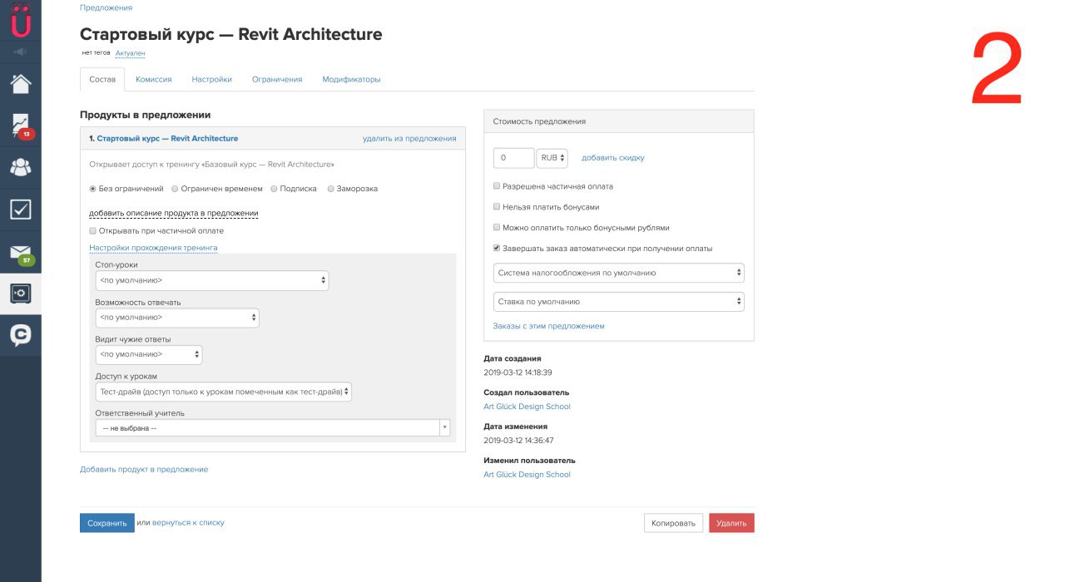This screenshot has height=582, width=1065.
Task: Click the blue 'Сохранить' button
Action: pos(107,523)
